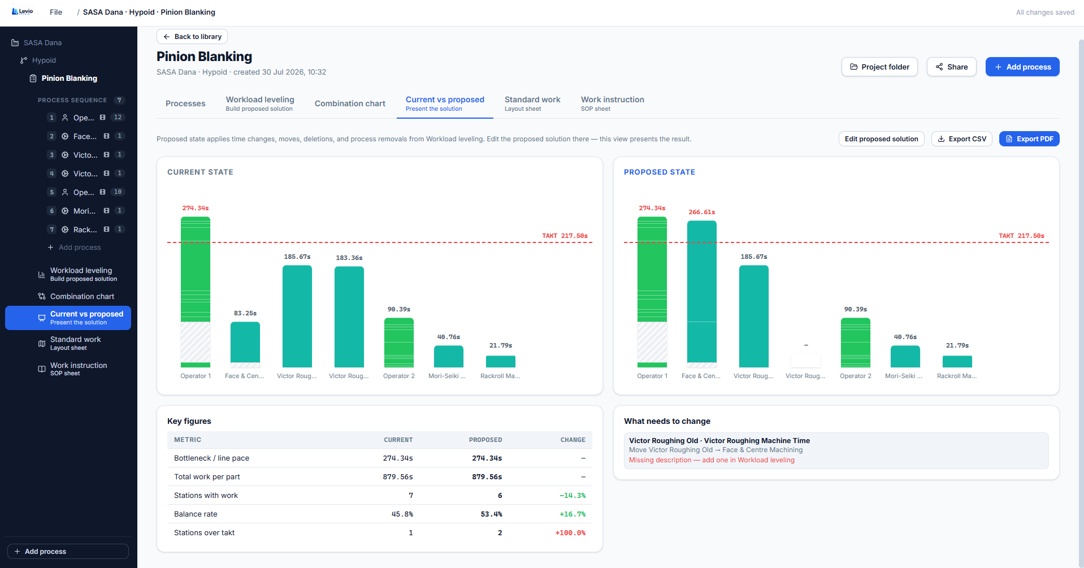Click the sidebar Workload leveling bar-chart icon
1084x568 pixels.
click(x=41, y=275)
